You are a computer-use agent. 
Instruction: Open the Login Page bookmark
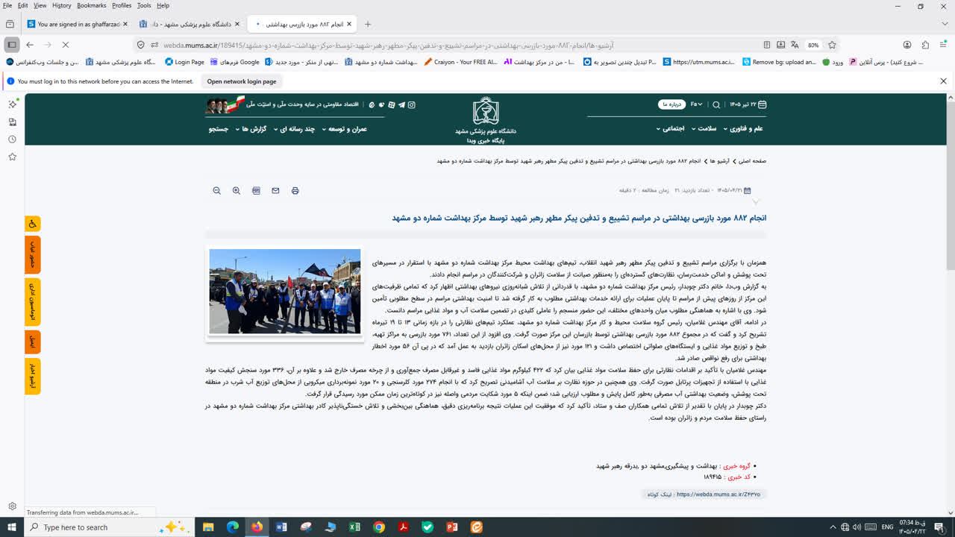point(184,63)
